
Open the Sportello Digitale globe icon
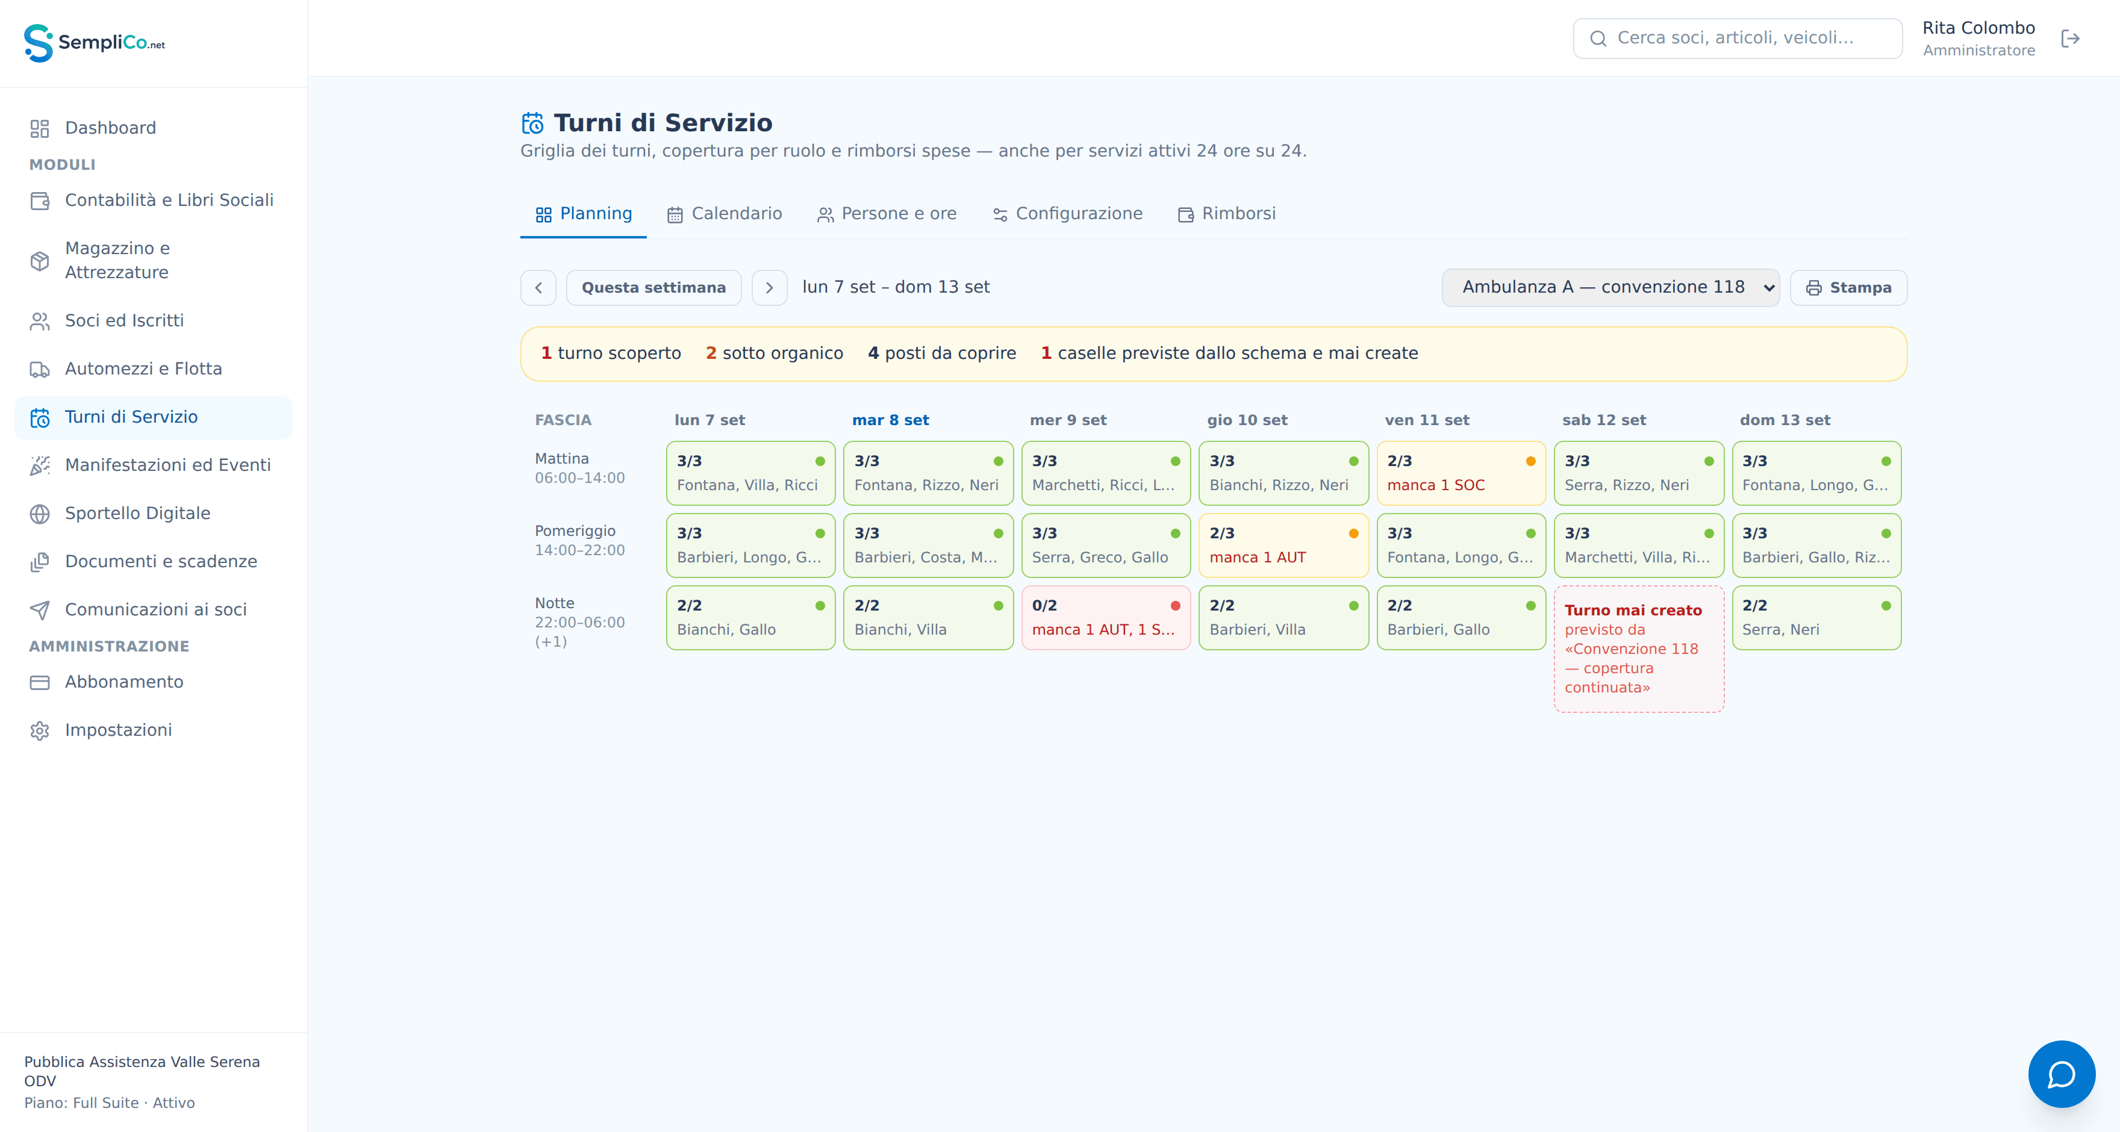coord(40,514)
